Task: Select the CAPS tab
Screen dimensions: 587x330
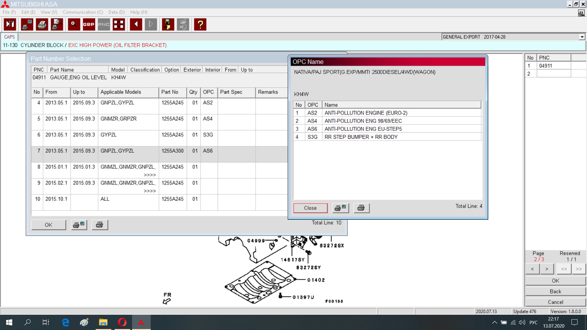Action: [x=9, y=37]
